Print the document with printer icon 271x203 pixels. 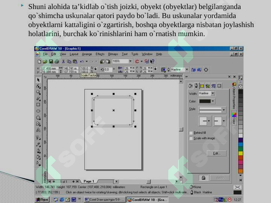click(x=57, y=61)
